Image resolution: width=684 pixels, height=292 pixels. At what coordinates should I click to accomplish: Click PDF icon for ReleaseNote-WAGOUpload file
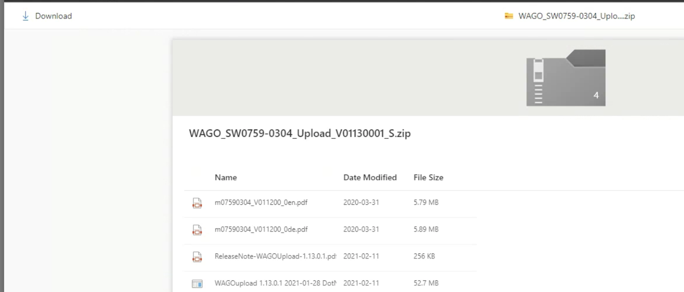coord(197,257)
